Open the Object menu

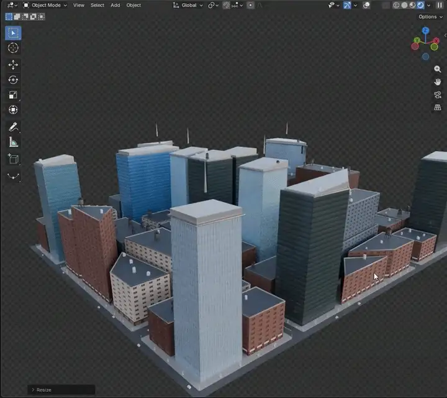coord(133,5)
